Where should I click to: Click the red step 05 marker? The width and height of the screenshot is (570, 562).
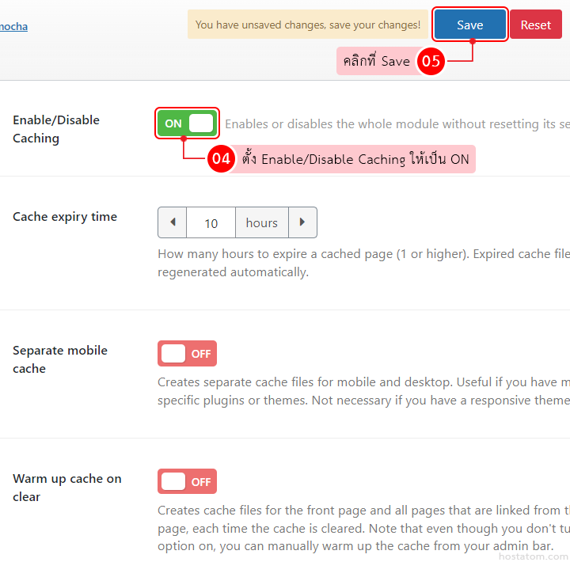point(431,61)
